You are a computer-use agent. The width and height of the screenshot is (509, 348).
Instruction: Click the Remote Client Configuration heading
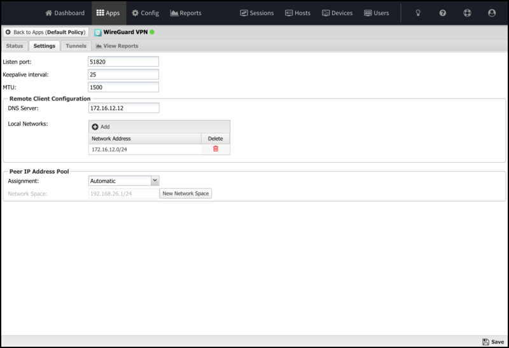[x=50, y=99]
